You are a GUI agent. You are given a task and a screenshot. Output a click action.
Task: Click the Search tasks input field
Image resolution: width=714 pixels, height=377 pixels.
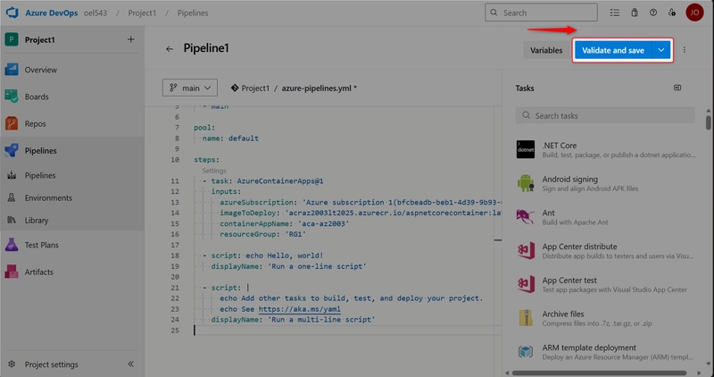click(x=606, y=116)
